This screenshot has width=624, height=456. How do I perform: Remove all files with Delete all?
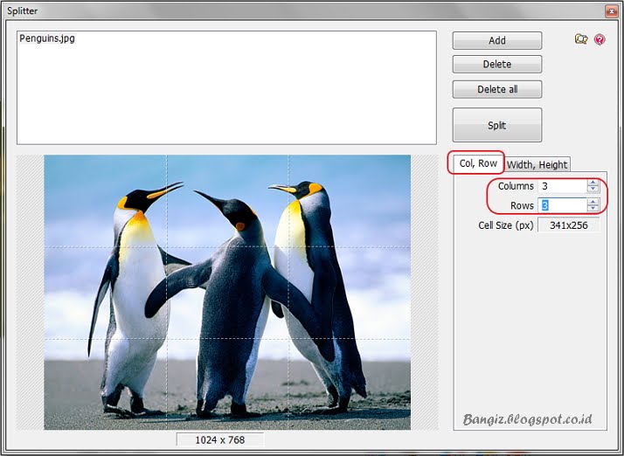[x=497, y=89]
